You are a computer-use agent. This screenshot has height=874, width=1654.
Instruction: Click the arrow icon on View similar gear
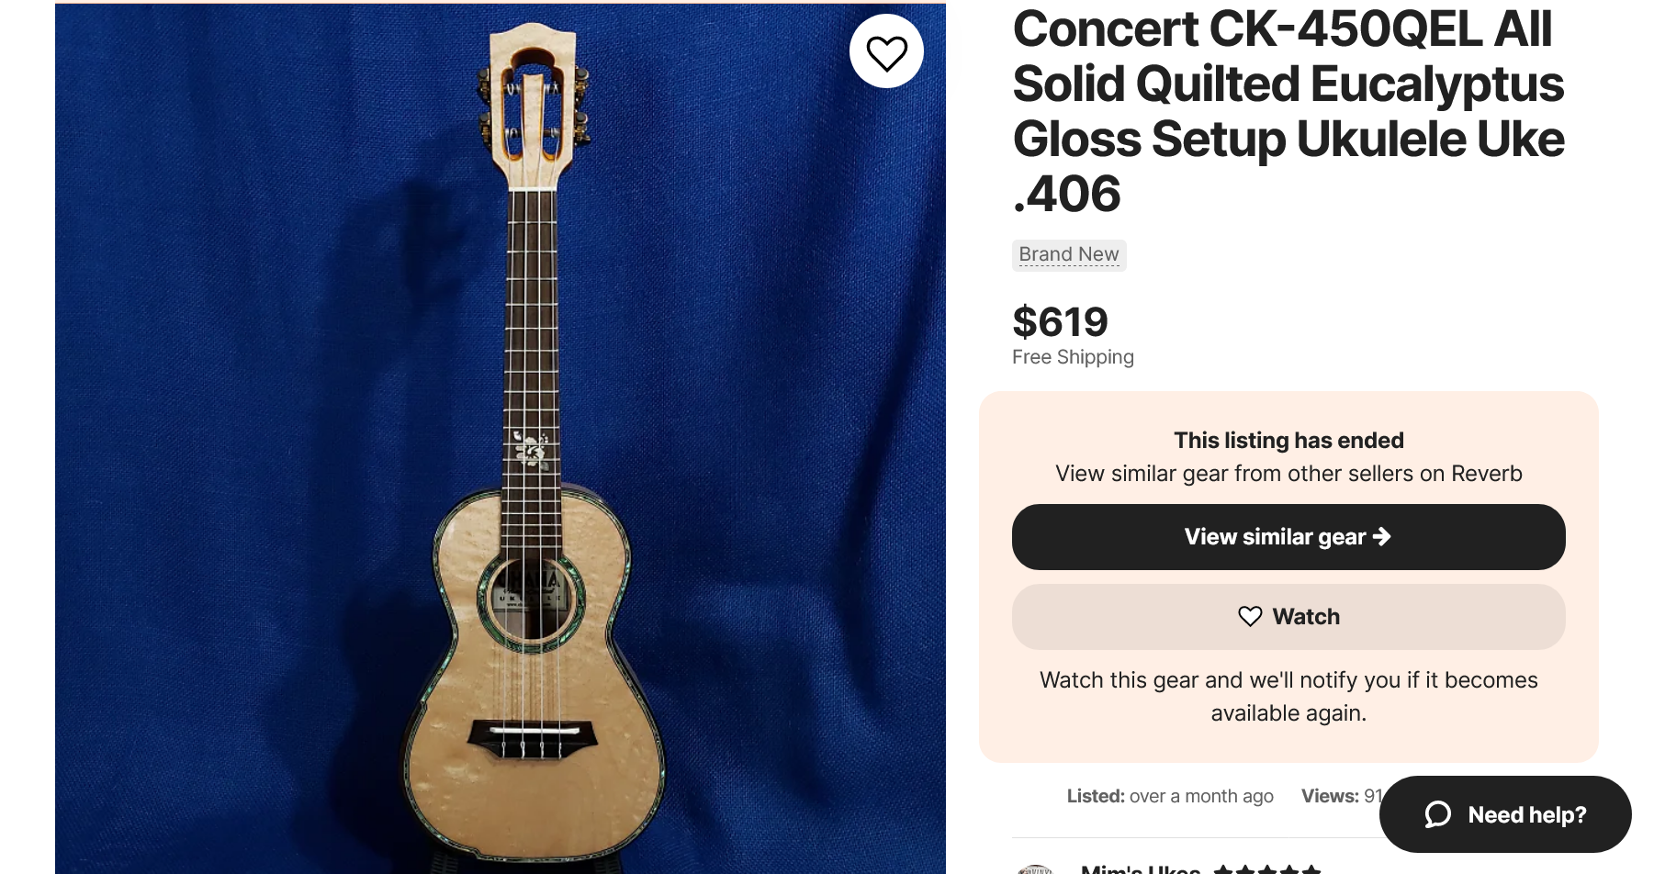click(x=1382, y=537)
